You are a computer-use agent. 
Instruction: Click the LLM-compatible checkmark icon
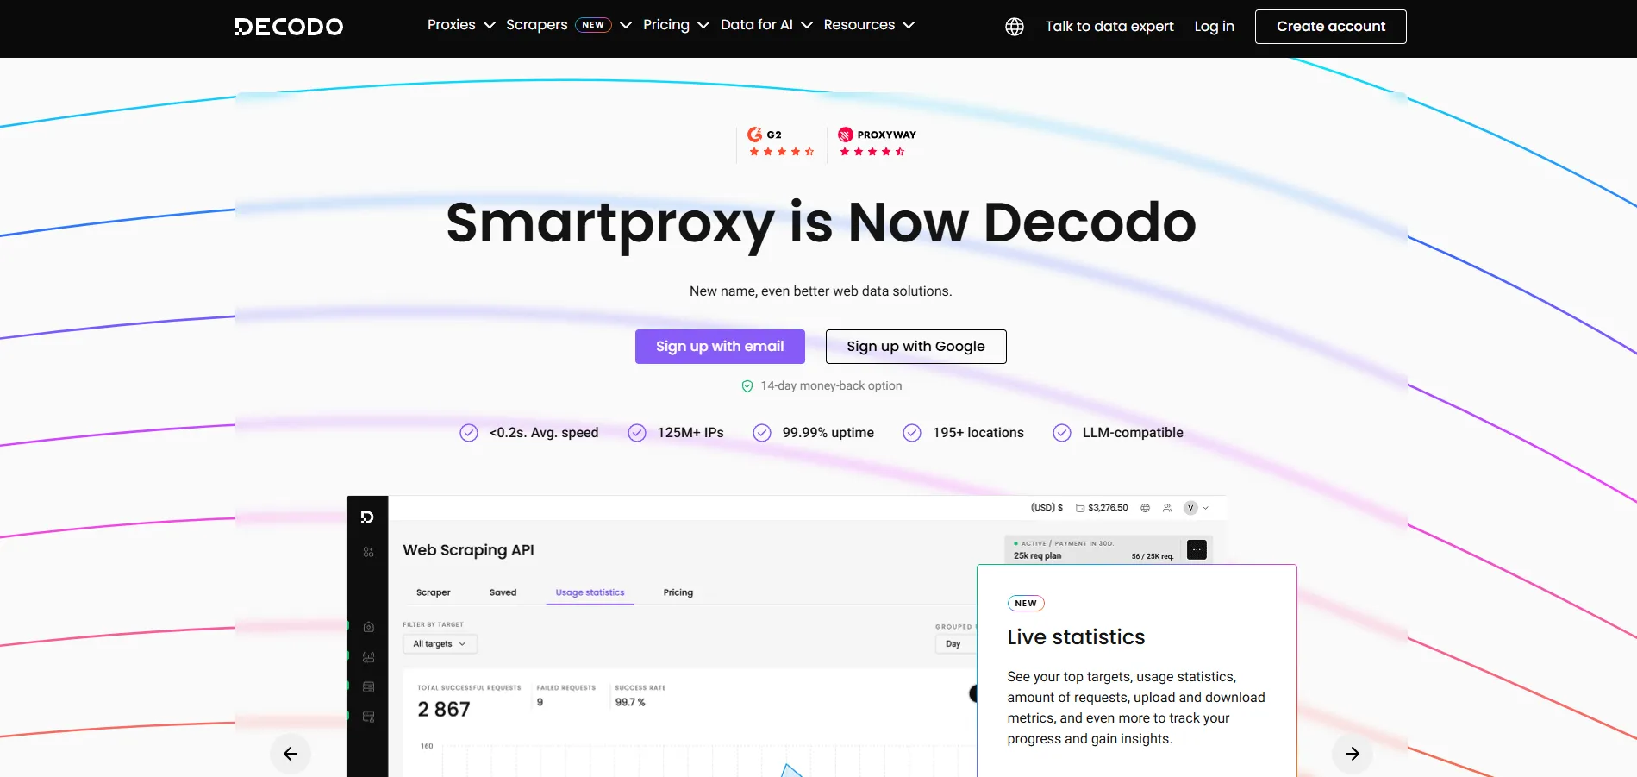(x=1062, y=433)
